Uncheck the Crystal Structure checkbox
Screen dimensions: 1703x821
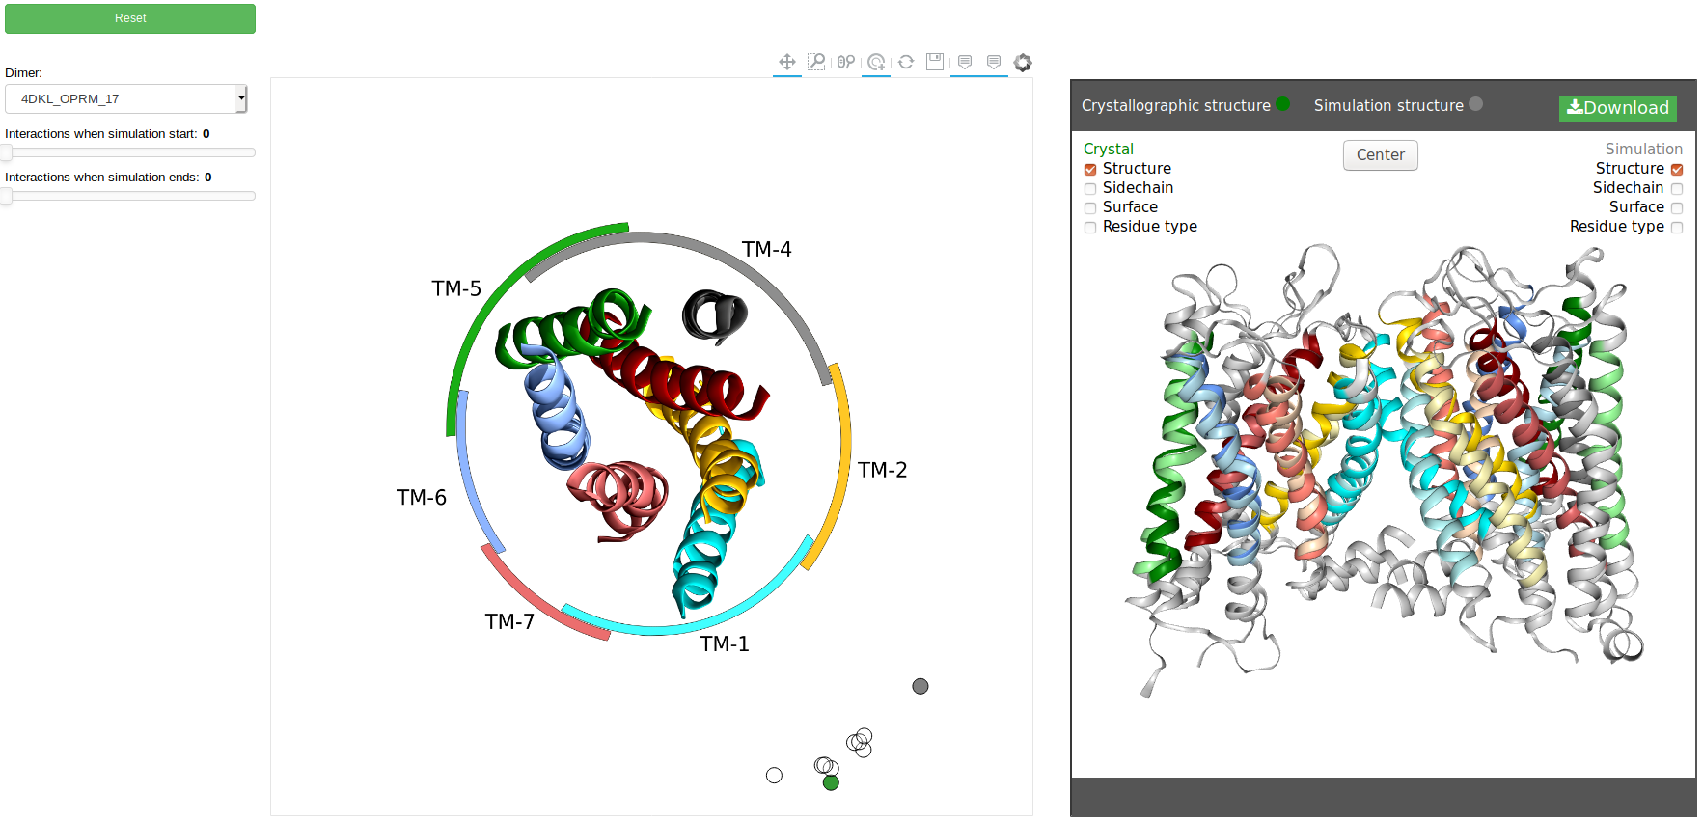click(1090, 170)
